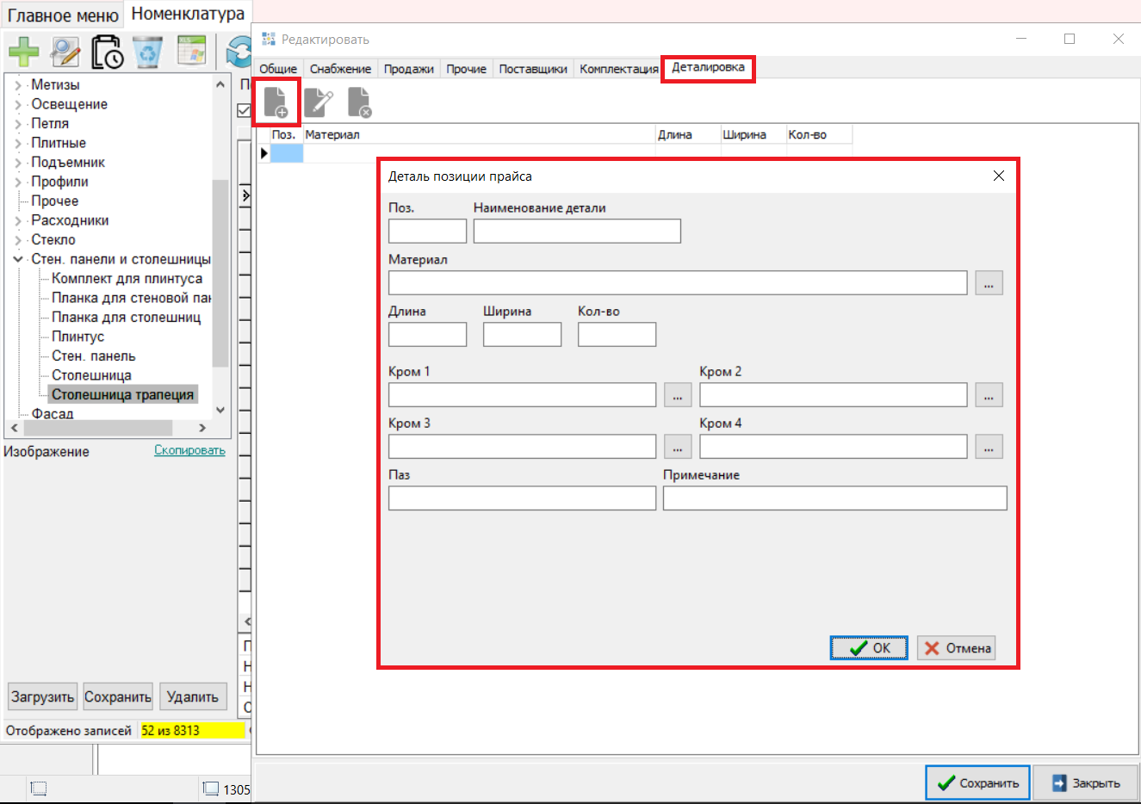Click the XLS spreadsheet export icon
The height and width of the screenshot is (804, 1141).
point(191,51)
